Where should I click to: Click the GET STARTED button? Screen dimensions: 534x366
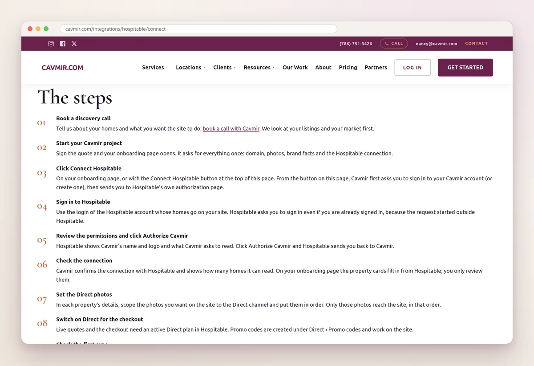click(x=465, y=68)
